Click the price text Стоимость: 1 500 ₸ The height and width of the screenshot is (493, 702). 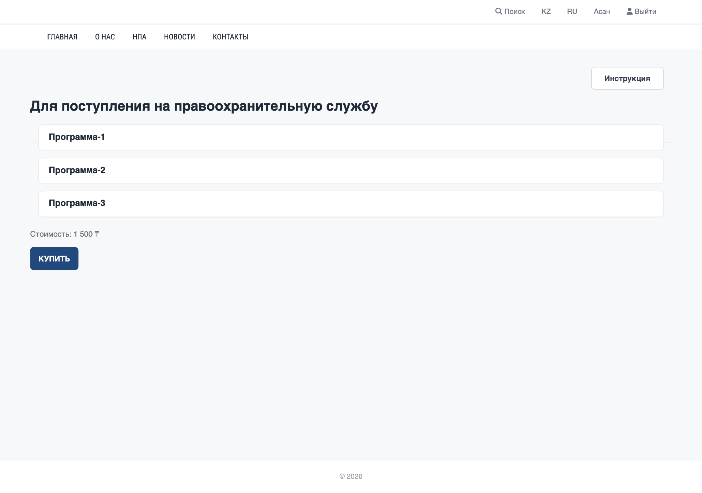pos(65,234)
